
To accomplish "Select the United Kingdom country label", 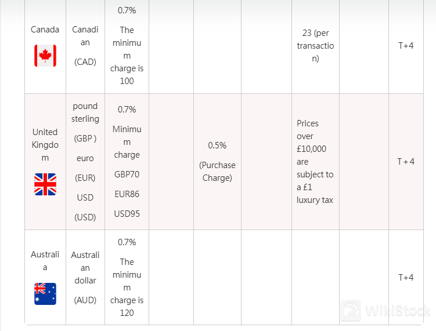I will coord(45,144).
